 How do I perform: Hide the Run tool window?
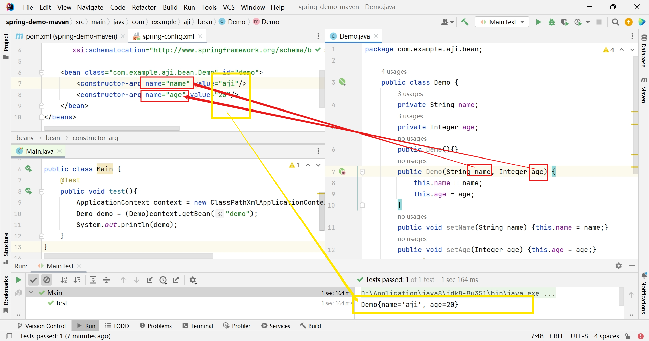click(632, 266)
